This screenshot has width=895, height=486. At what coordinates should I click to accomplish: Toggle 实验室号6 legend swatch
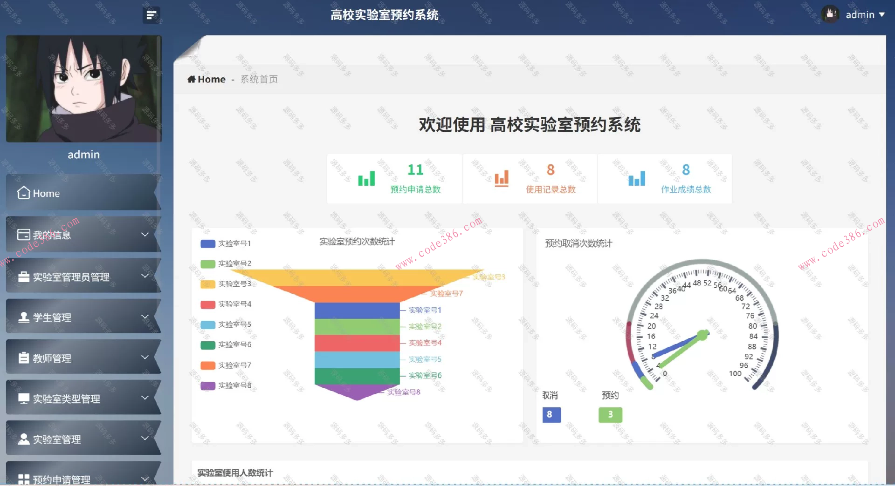tap(208, 345)
